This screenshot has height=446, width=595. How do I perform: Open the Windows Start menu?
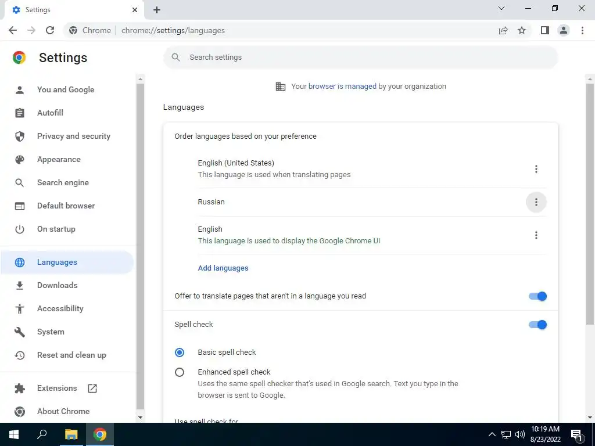click(14, 434)
